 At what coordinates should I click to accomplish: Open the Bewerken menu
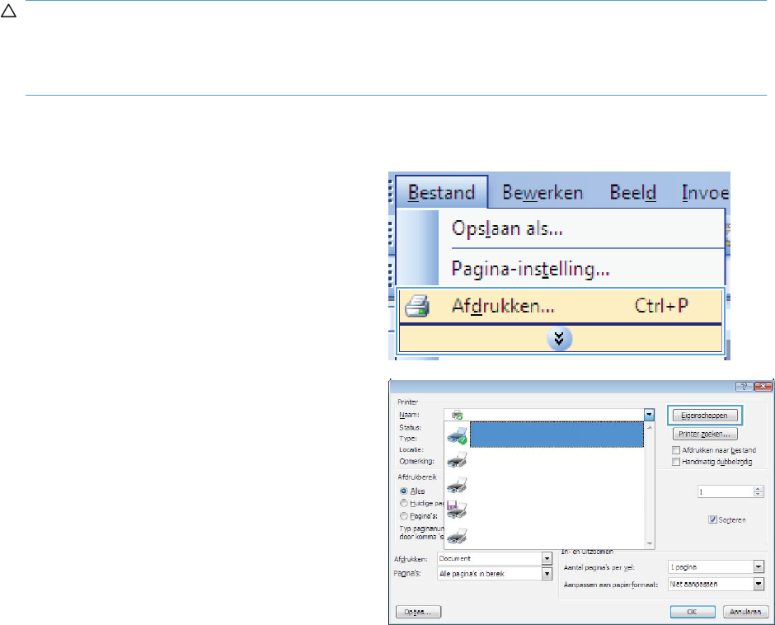point(542,192)
